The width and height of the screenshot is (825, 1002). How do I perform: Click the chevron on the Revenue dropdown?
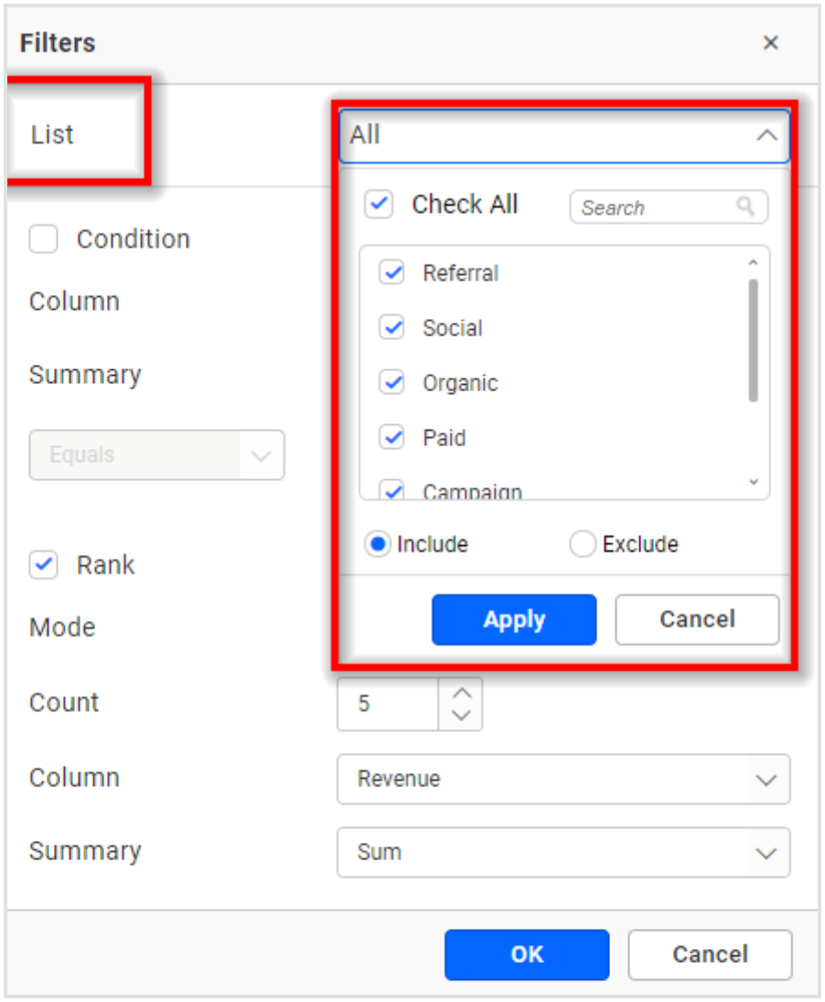click(x=768, y=778)
